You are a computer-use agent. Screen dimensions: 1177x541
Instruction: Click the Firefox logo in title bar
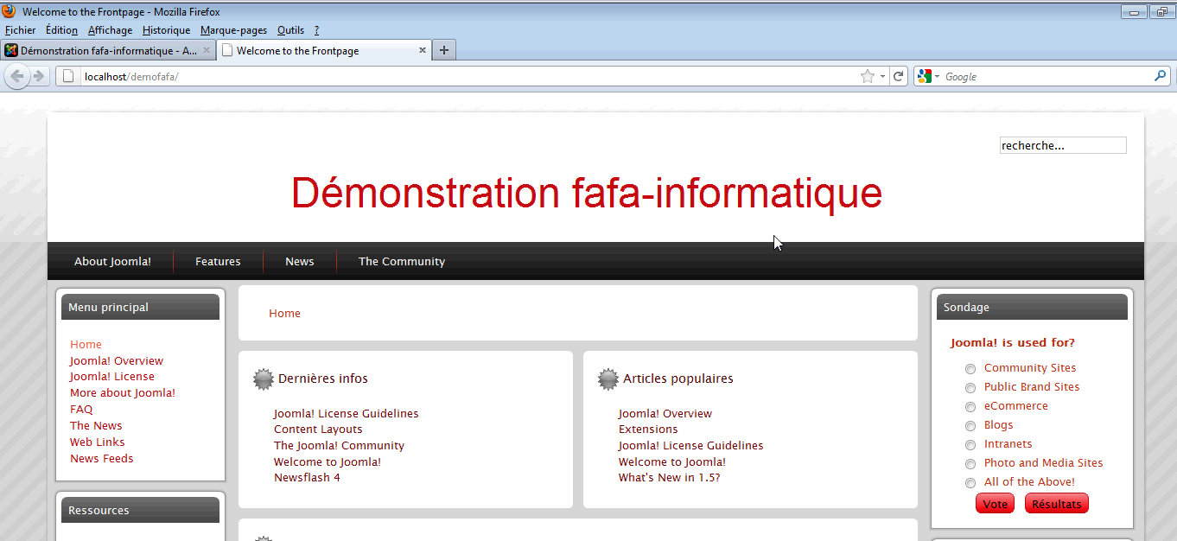click(10, 11)
